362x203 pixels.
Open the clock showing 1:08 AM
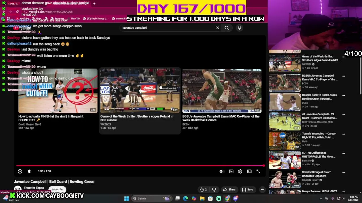pyautogui.click(x=354, y=198)
